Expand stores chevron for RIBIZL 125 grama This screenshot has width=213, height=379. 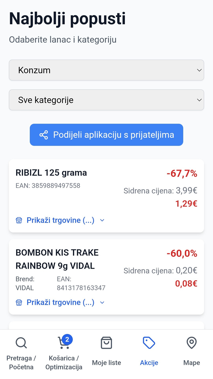102,220
